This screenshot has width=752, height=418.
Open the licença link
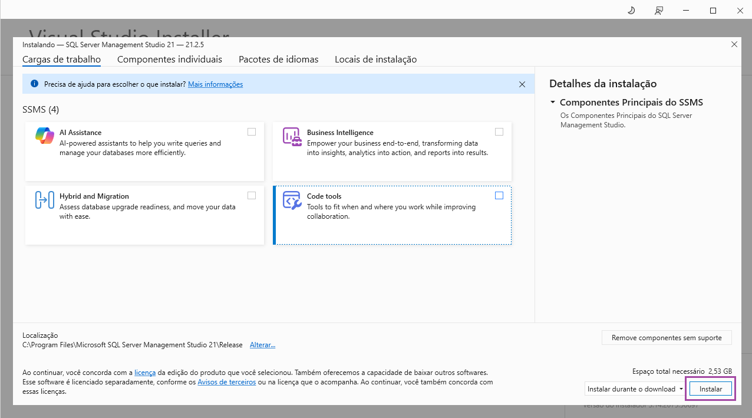[145, 373]
